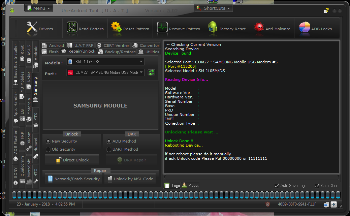
Task: Open the Motorola vertical tab
Action: [x=29, y=110]
